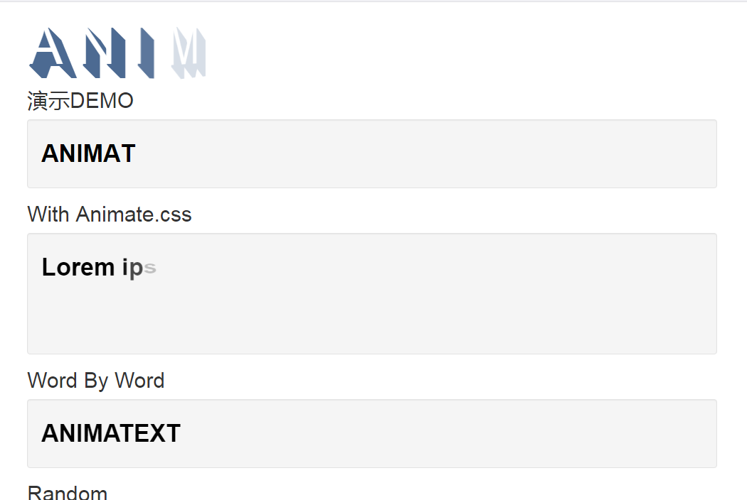The width and height of the screenshot is (747, 500).
Task: Select the bold word Lorem
Action: click(78, 267)
